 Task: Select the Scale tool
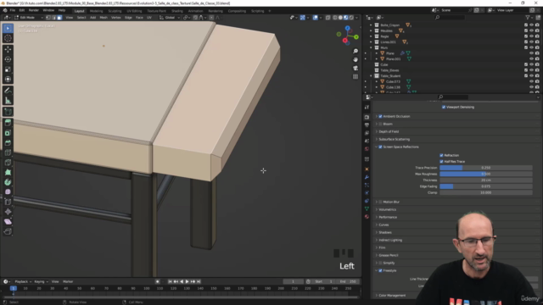pos(8,69)
